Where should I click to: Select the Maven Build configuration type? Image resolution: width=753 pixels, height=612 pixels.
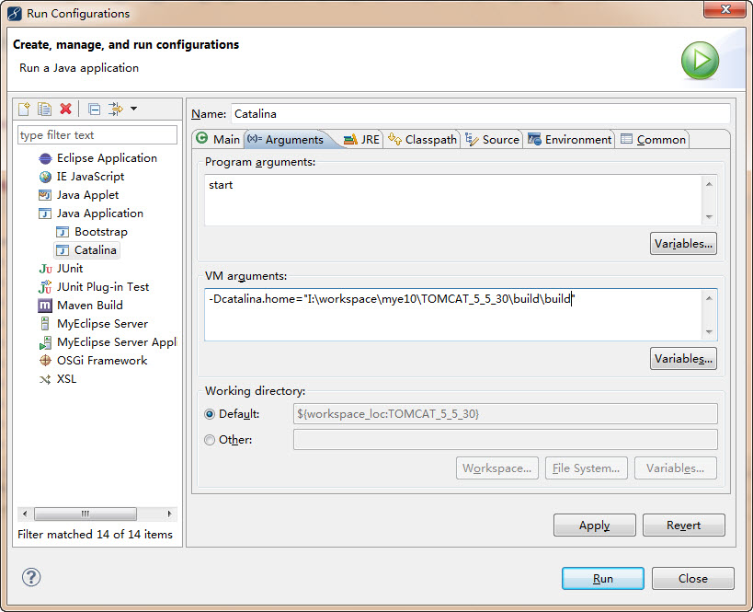[89, 306]
